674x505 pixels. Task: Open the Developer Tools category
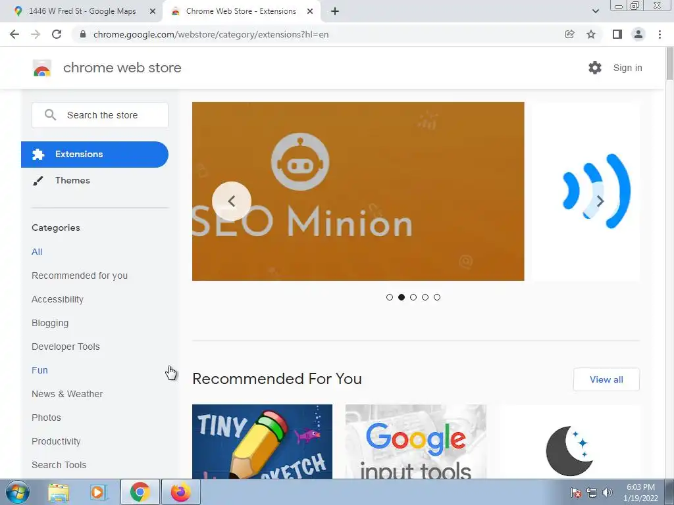point(66,347)
